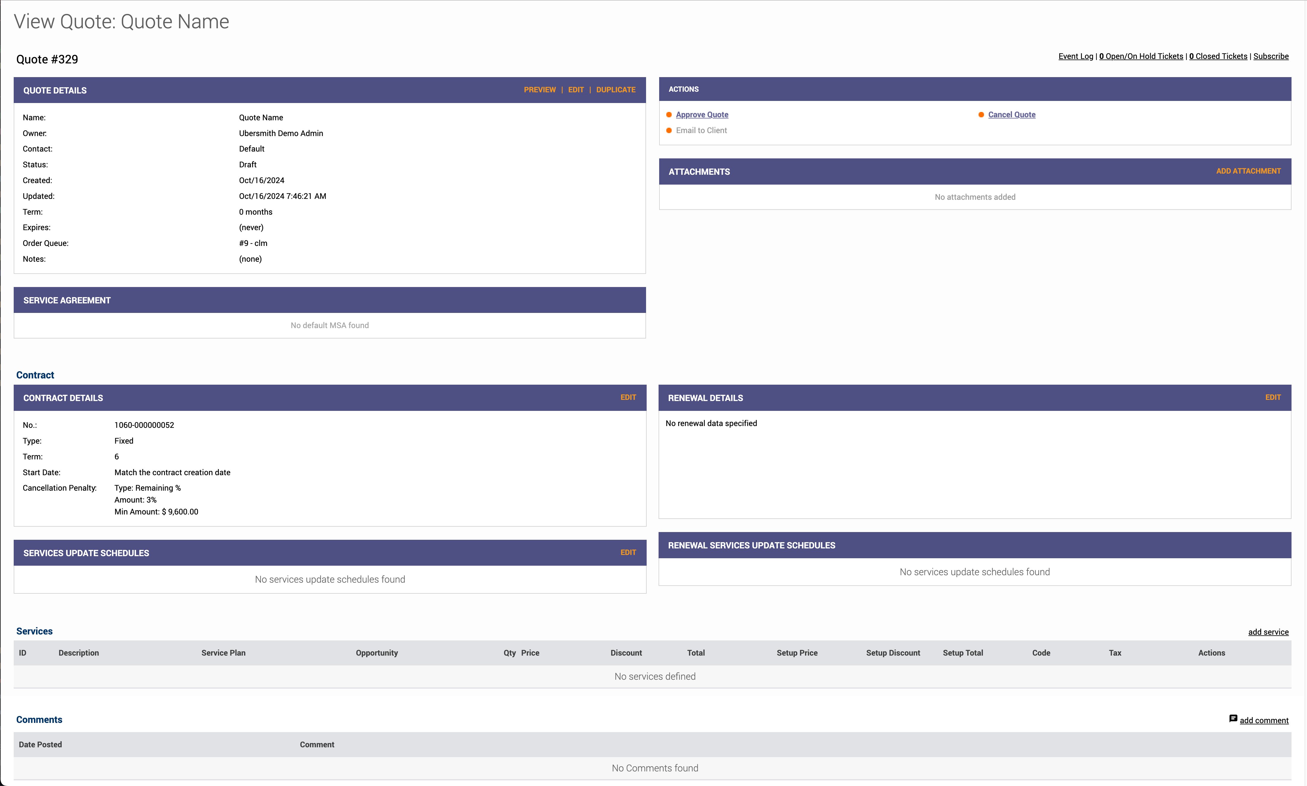Click the orange bullet beside Email to Client
Screen dimensions: 1307x786
[669, 130]
